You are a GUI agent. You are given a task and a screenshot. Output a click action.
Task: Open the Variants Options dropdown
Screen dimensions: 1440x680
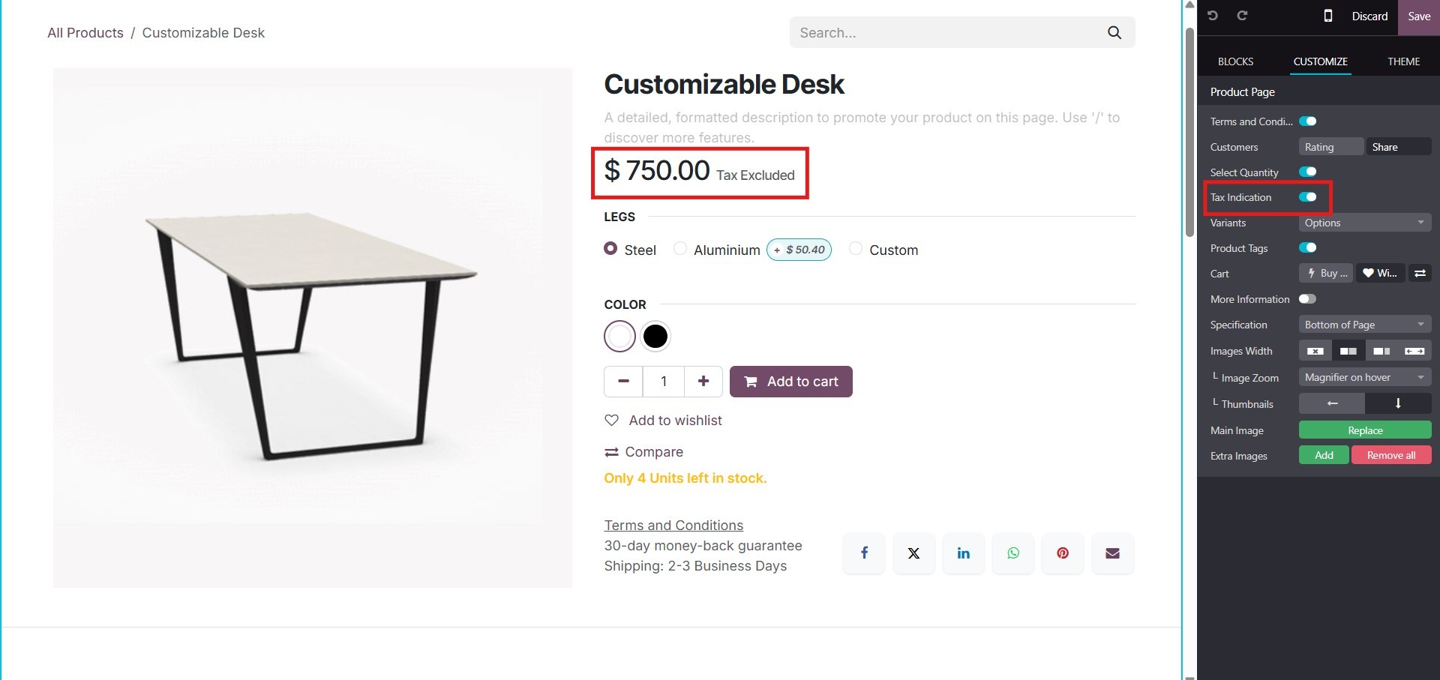[x=1364, y=223]
